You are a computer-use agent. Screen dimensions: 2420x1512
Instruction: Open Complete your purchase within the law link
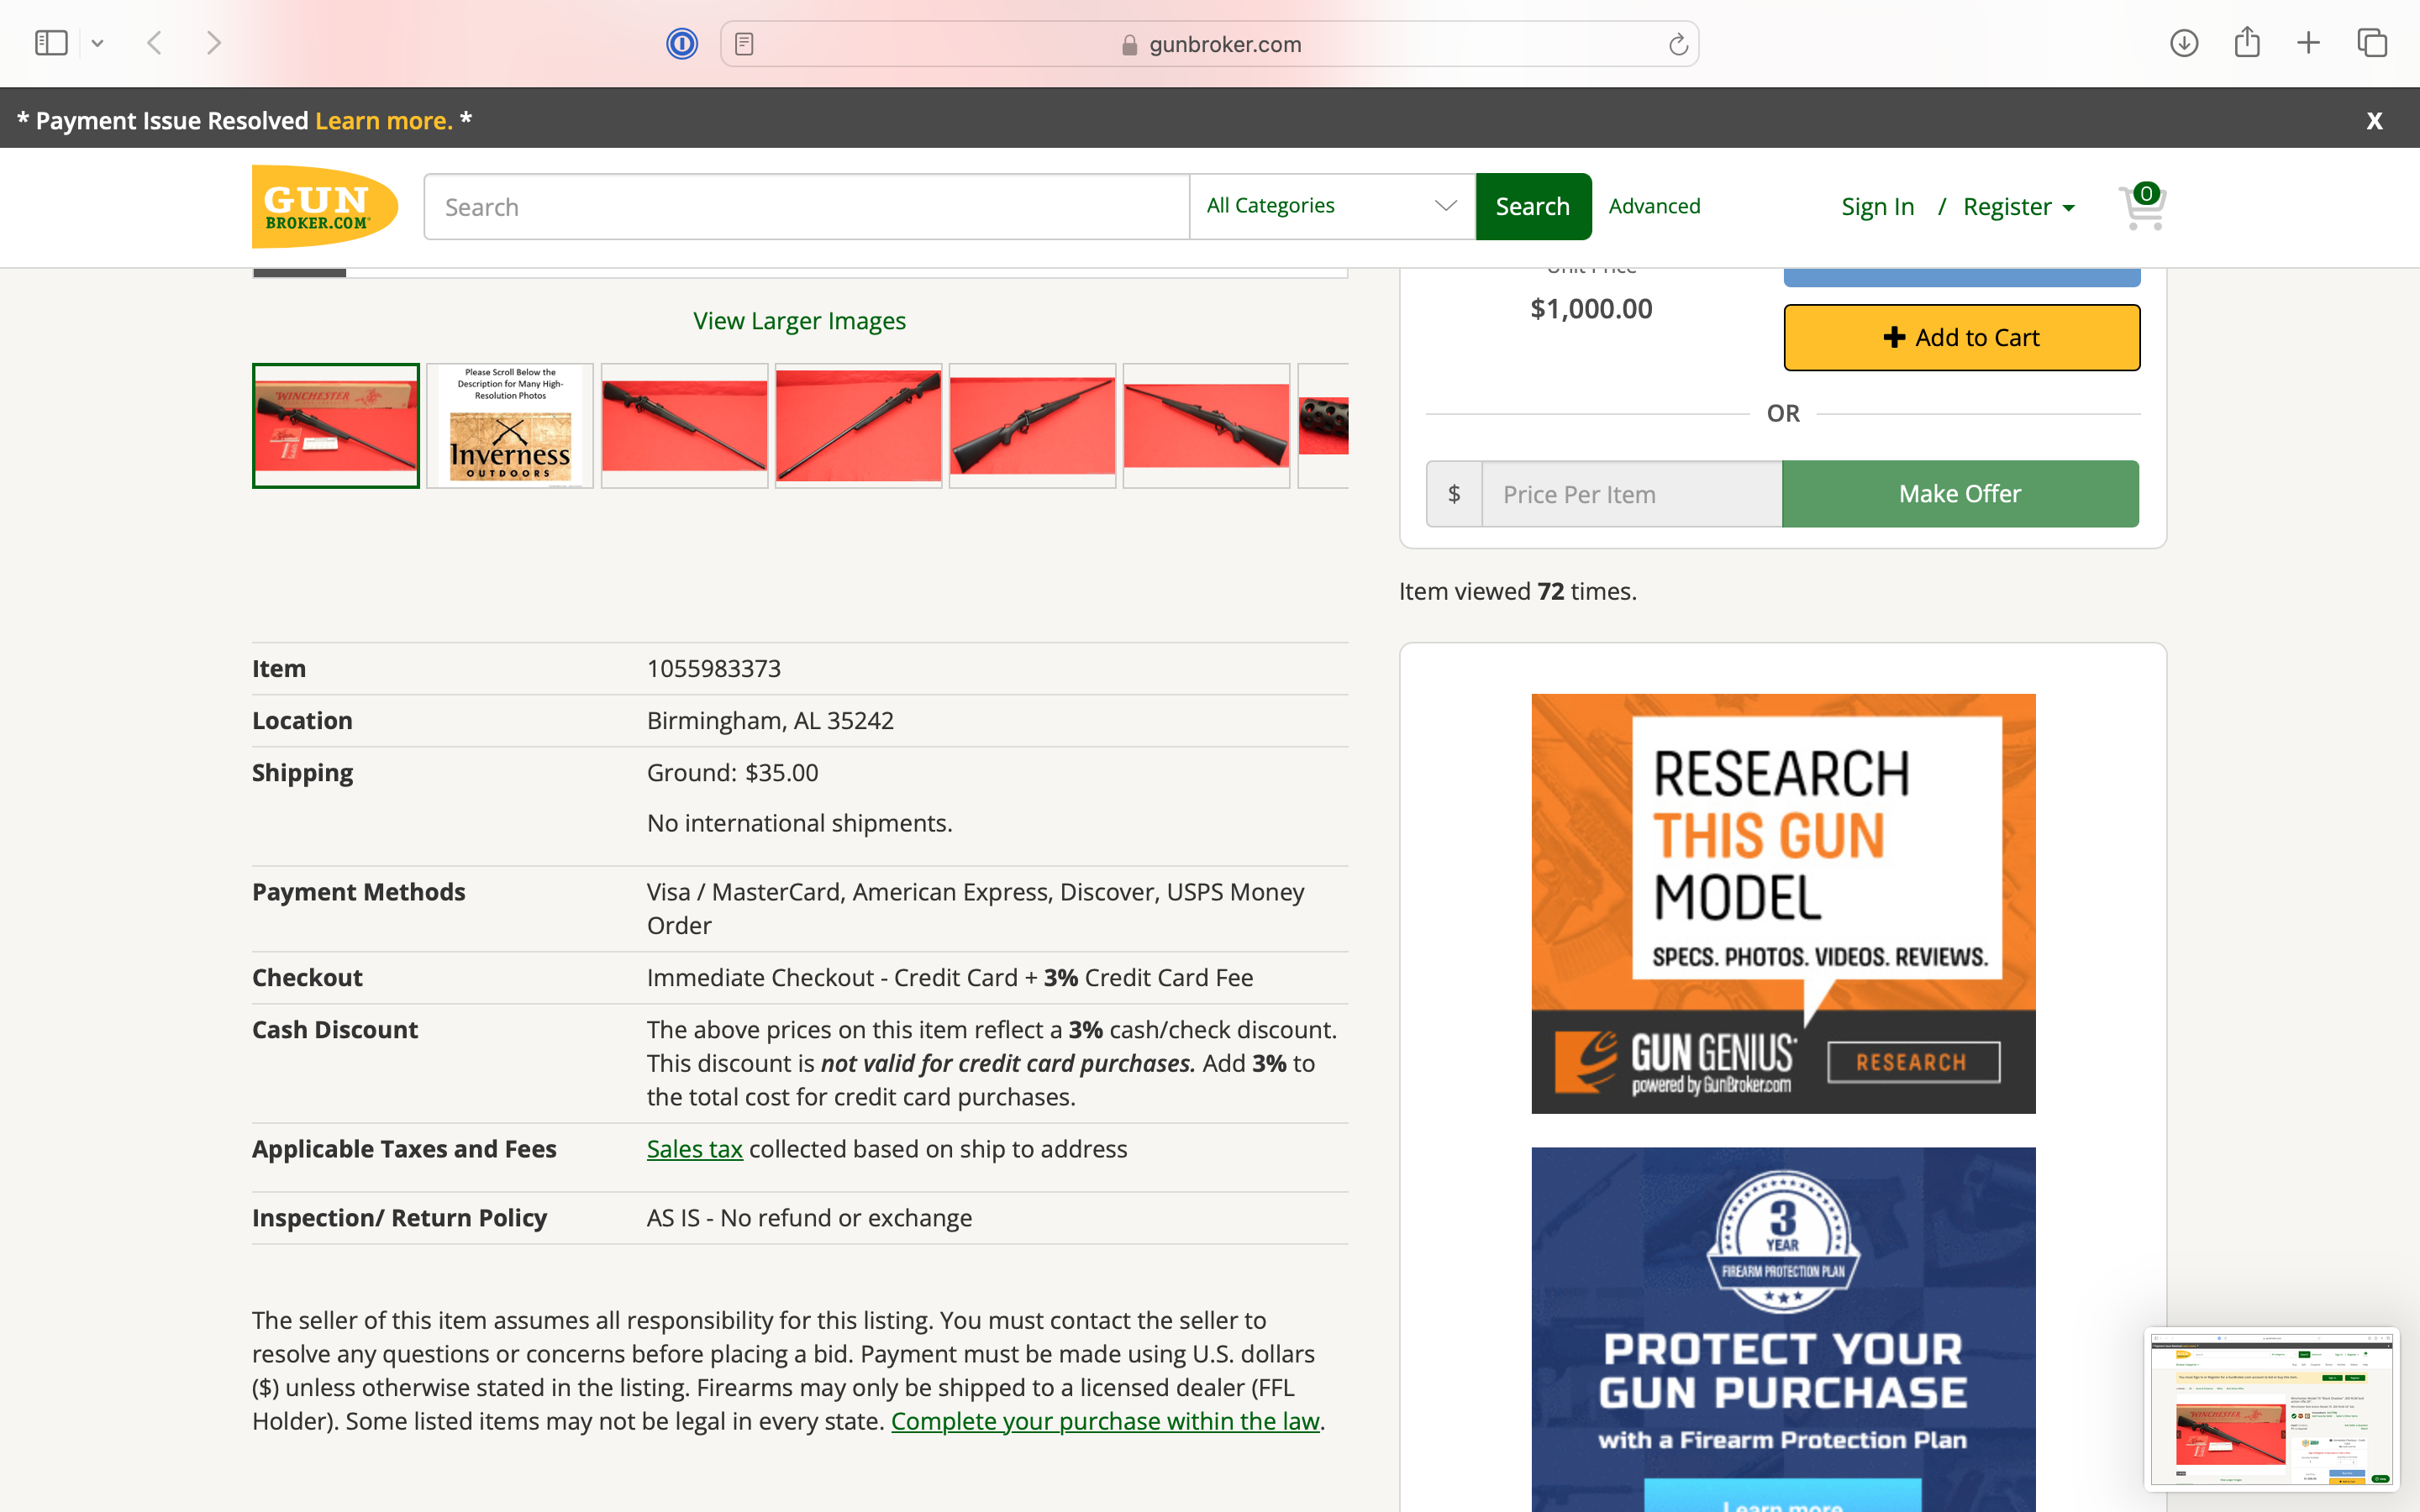pyautogui.click(x=1105, y=1421)
